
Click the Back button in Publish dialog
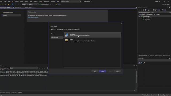click(x=95, y=71)
